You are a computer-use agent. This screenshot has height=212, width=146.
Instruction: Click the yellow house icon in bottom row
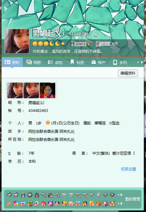pyautogui.click(x=112, y=204)
